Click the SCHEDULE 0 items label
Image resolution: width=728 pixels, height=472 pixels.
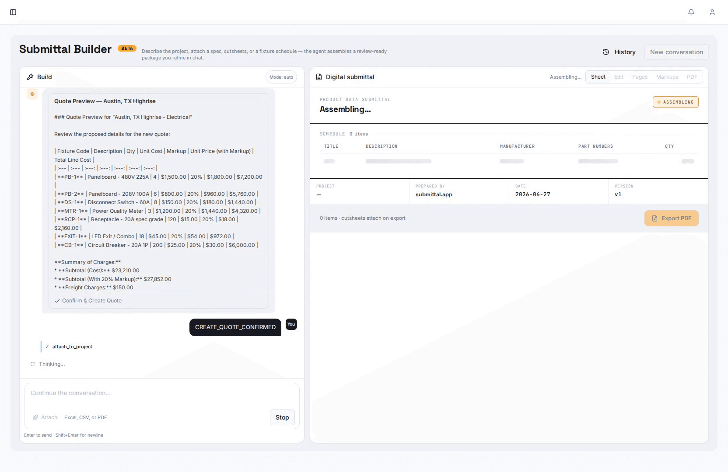pos(344,134)
